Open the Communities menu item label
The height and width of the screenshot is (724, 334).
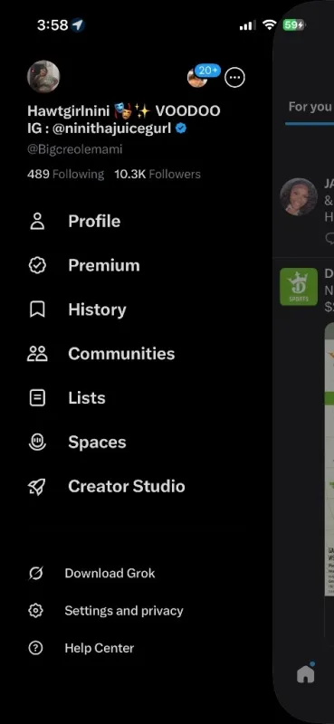pos(121,354)
